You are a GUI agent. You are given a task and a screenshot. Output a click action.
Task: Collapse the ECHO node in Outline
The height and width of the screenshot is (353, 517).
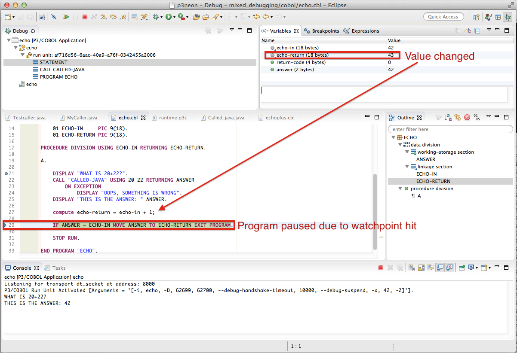click(x=393, y=137)
